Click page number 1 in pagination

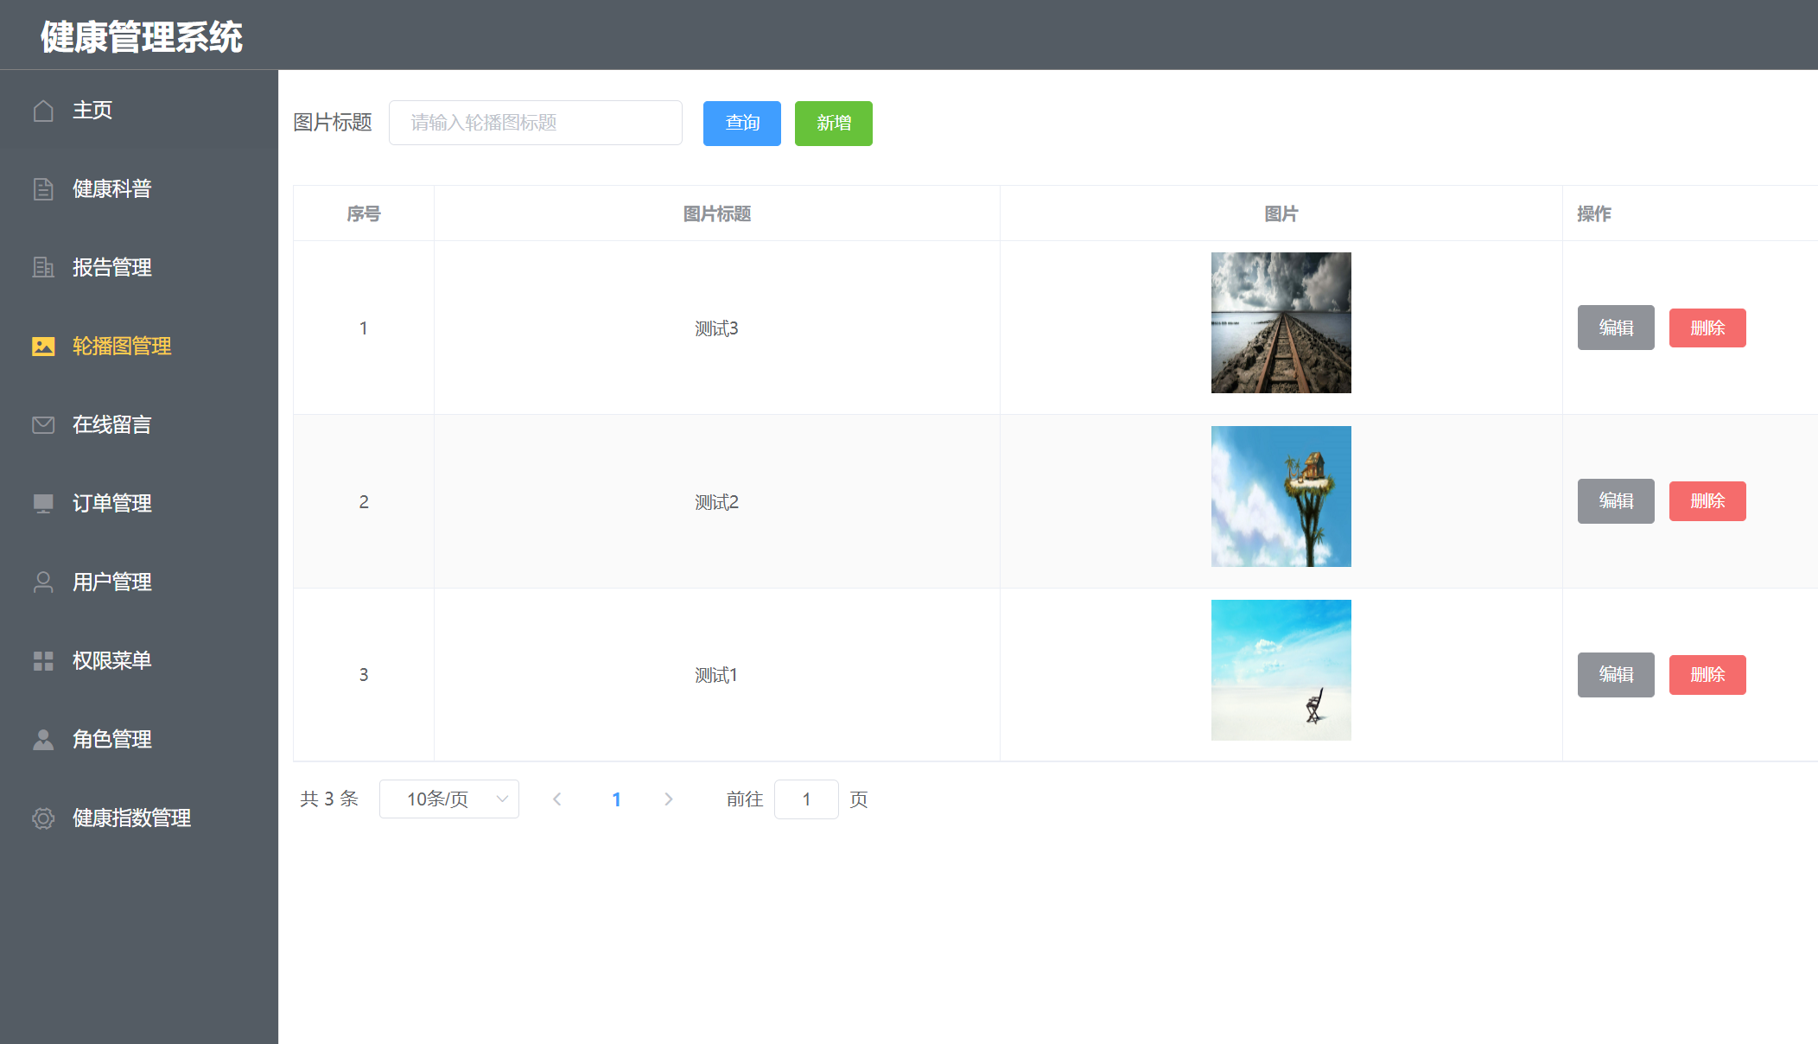[616, 799]
